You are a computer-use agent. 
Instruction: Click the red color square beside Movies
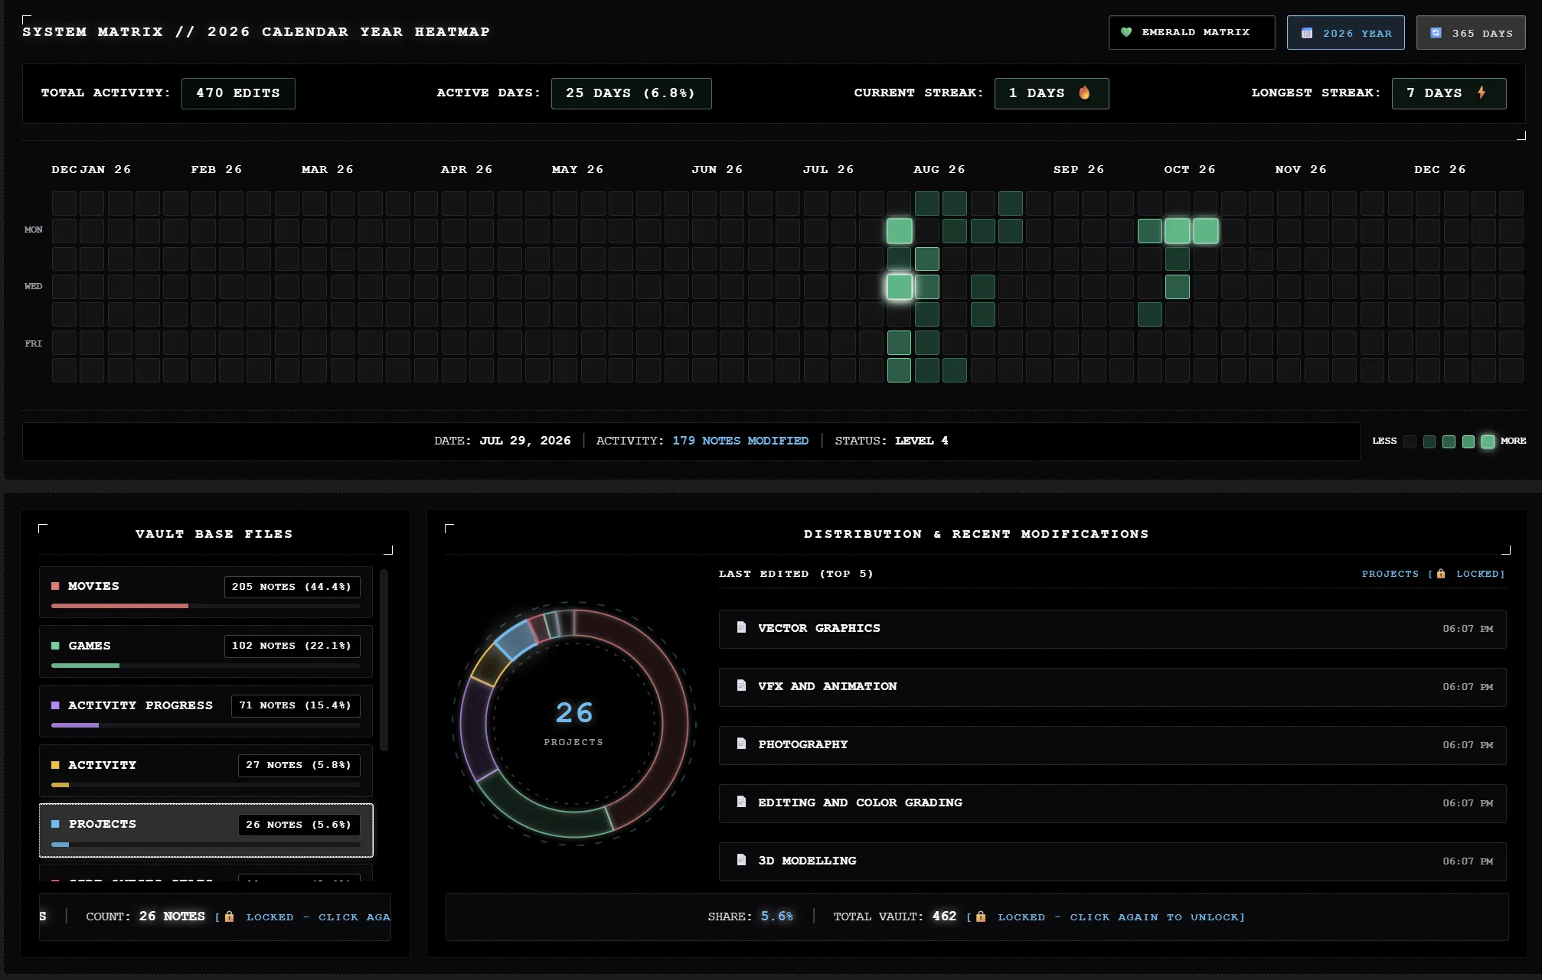pos(55,586)
